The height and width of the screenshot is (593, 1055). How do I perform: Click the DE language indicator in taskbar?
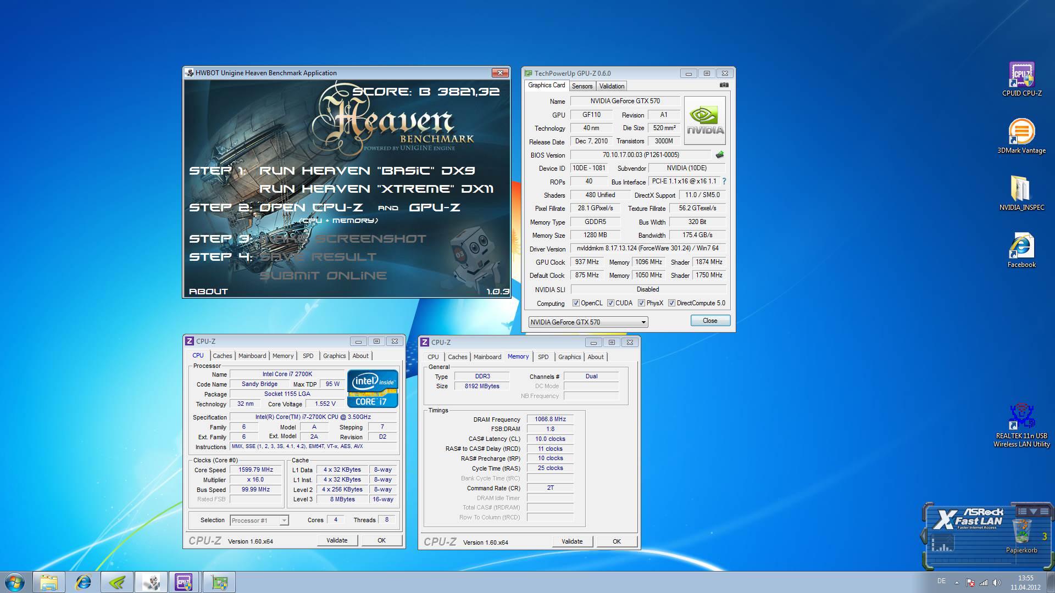coord(941,581)
